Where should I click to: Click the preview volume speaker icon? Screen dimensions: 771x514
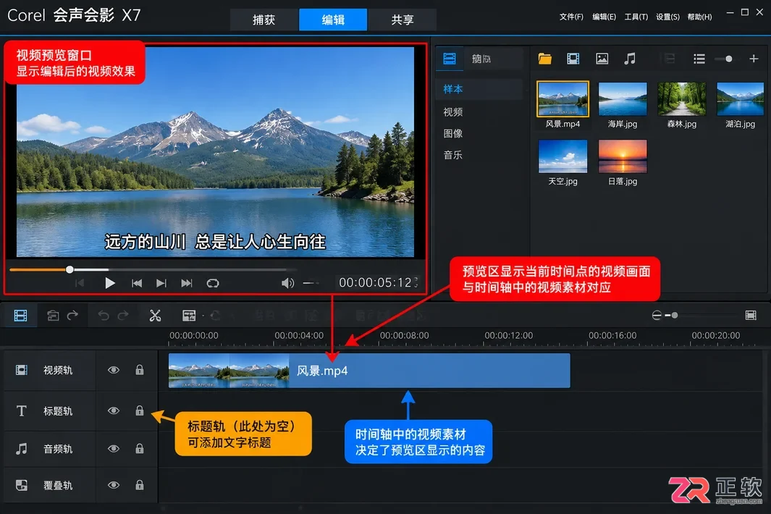point(287,283)
